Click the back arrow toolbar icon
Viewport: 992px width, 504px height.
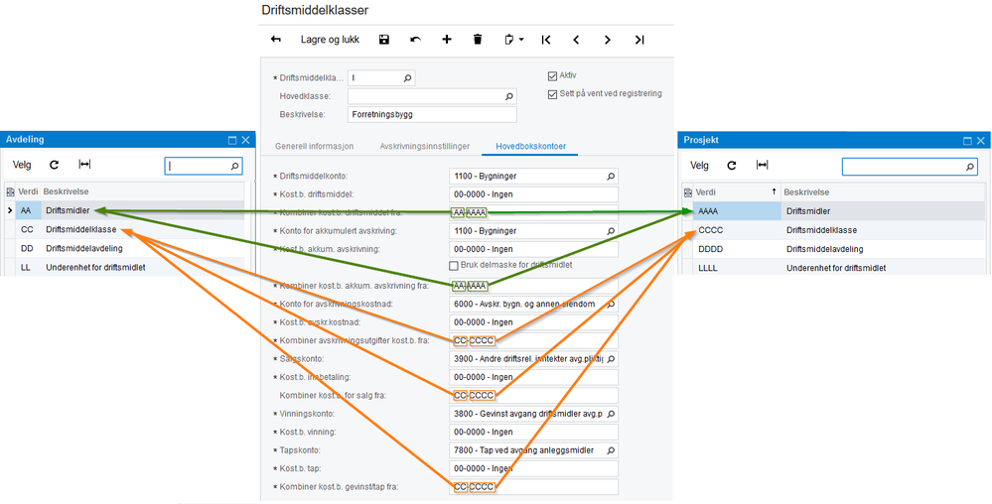click(x=276, y=40)
